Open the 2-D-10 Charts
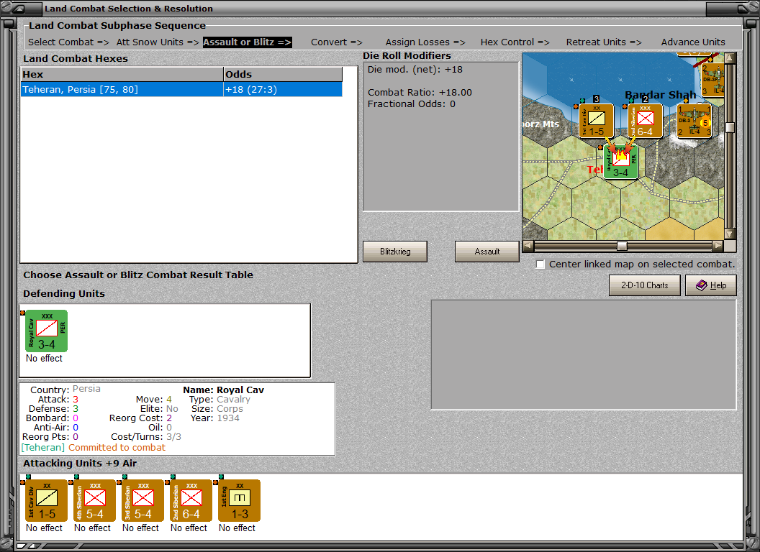The image size is (760, 552). pos(645,285)
